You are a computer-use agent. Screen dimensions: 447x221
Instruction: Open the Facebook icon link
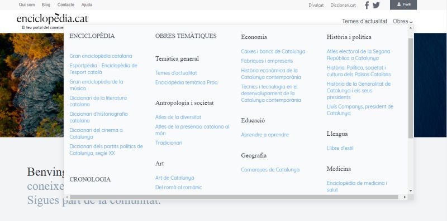pyautogui.click(x=367, y=5)
